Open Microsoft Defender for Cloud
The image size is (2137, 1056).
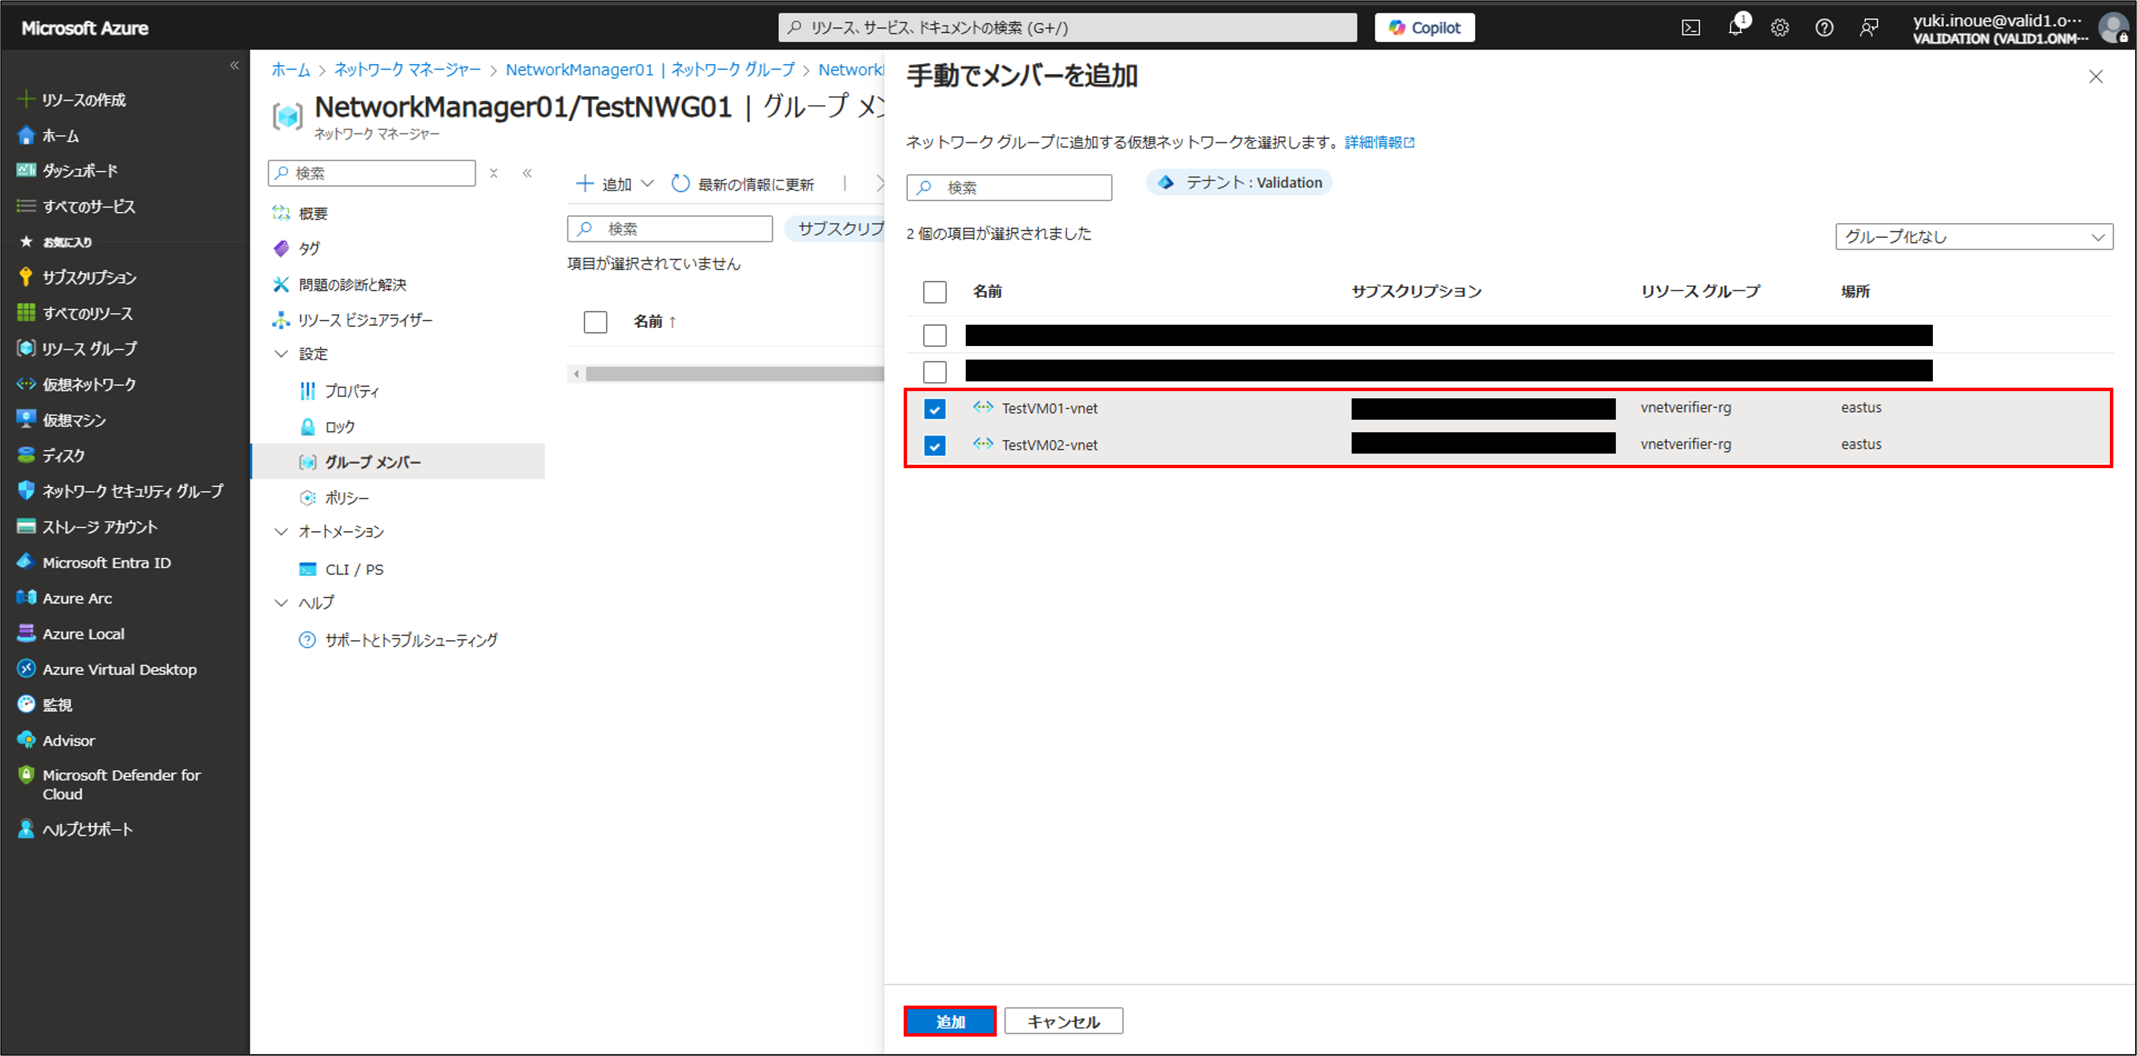pyautogui.click(x=109, y=784)
